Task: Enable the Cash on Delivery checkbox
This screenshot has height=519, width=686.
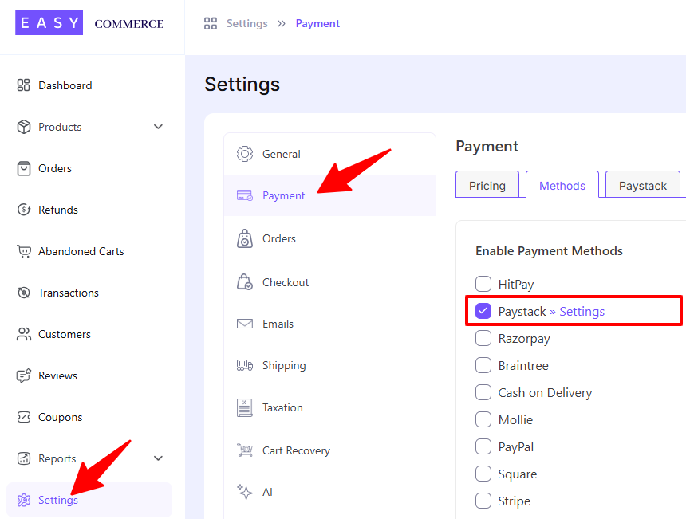Action: pos(483,392)
